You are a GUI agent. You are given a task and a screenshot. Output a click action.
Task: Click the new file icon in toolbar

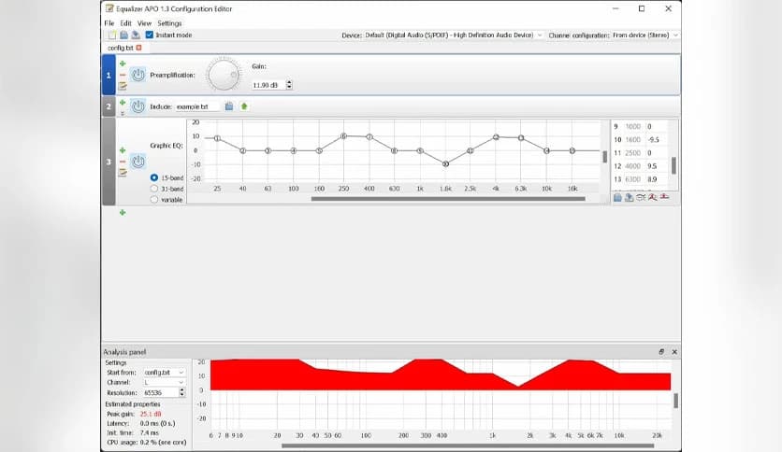coord(111,35)
